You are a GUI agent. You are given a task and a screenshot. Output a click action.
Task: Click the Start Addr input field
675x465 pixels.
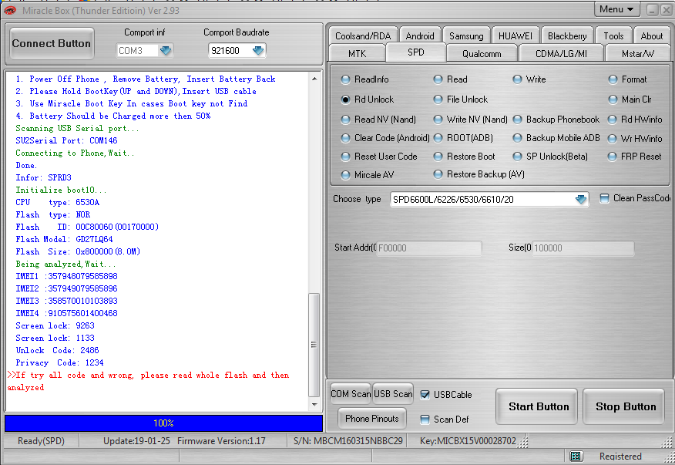tap(428, 248)
